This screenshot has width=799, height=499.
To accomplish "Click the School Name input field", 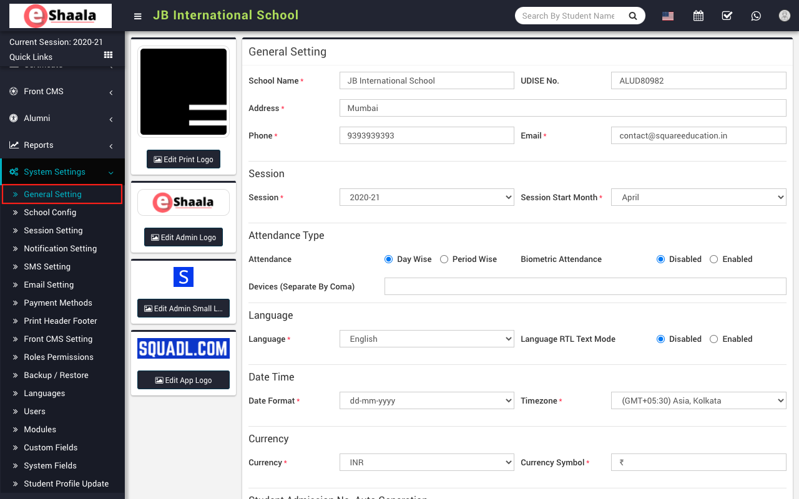I will coord(426,80).
